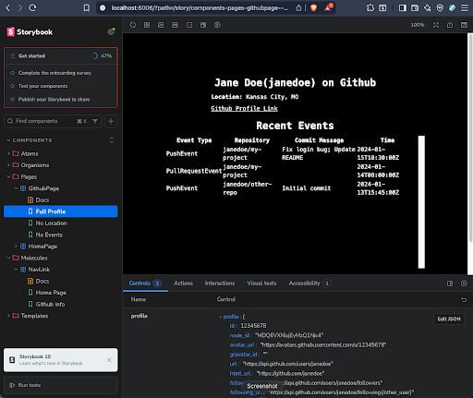Bookmark this page icon

click(x=87, y=8)
